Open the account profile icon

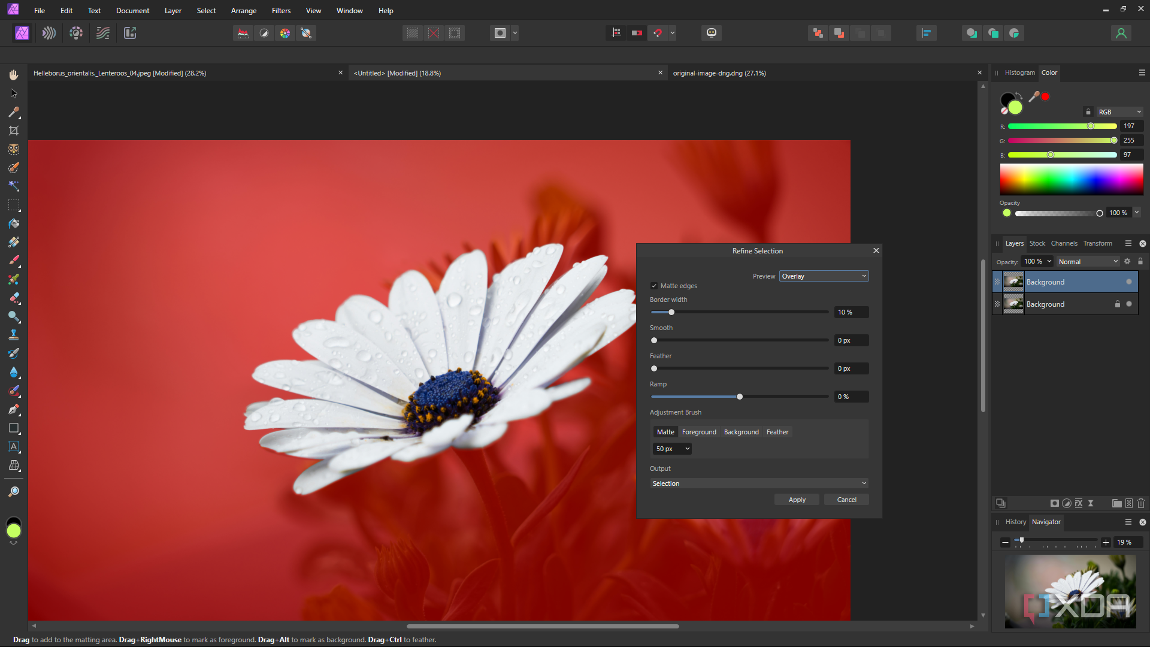tap(1121, 33)
